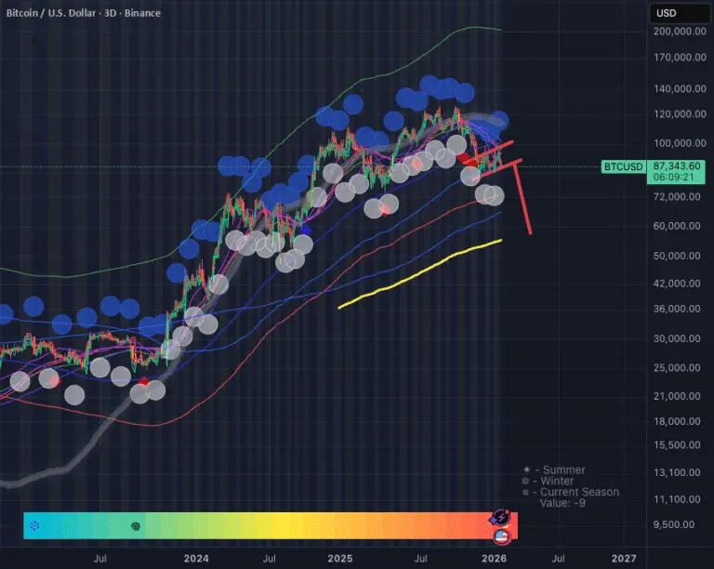This screenshot has height=569, width=714.
Task: Click the 2024 label on time axis
Action: point(196,559)
